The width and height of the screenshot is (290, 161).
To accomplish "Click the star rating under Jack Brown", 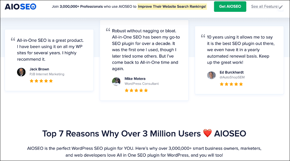I will (x=41, y=81).
